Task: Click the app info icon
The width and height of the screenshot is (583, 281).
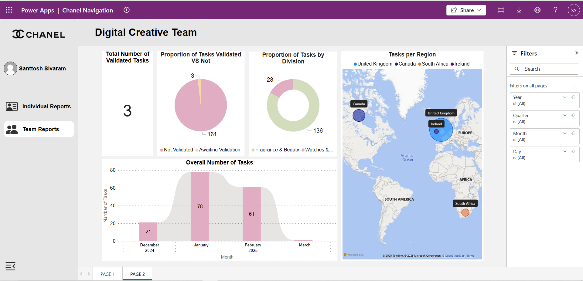Action: click(127, 10)
